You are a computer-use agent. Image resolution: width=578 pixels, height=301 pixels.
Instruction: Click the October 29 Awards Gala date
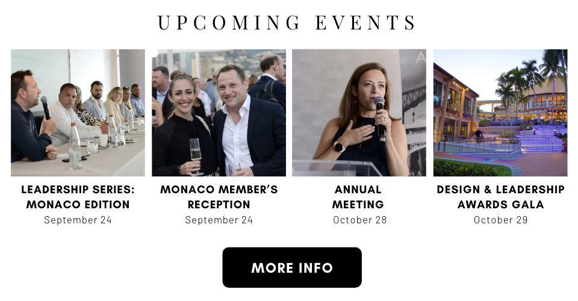(x=500, y=220)
